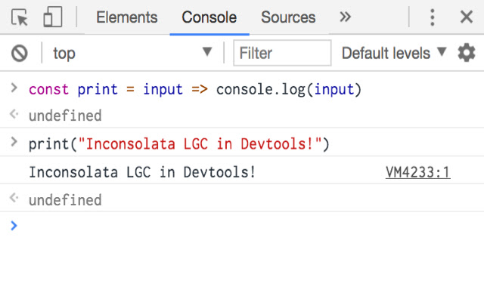This screenshot has height=302, width=484.
Task: Expand the Default levels dropdown
Action: point(394,53)
